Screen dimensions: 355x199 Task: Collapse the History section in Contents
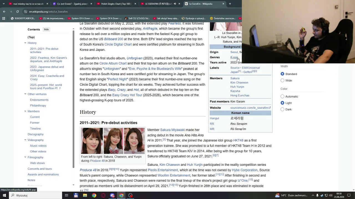pyautogui.click(x=25, y=43)
